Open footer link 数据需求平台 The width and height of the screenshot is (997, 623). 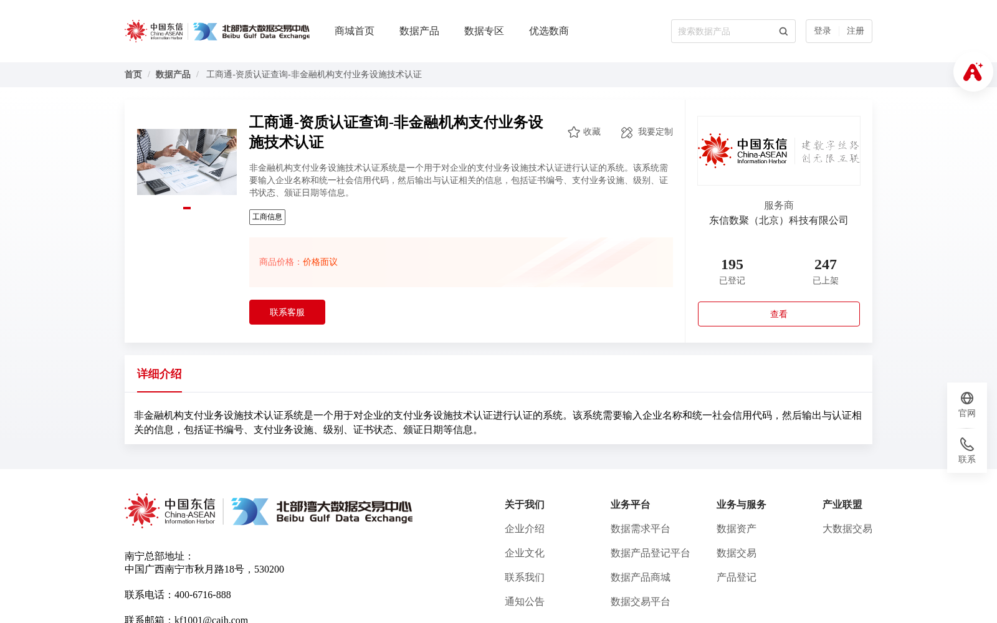click(x=641, y=529)
